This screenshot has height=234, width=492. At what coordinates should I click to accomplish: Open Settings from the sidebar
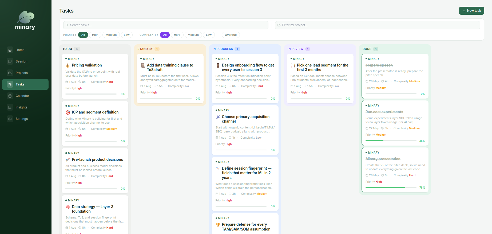(x=25, y=119)
